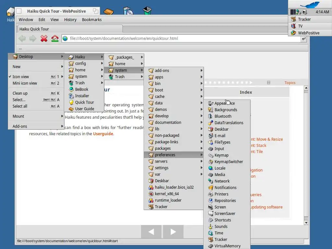Open ScreenSaver preferences
This screenshot has width=332, height=249.
pyautogui.click(x=227, y=214)
